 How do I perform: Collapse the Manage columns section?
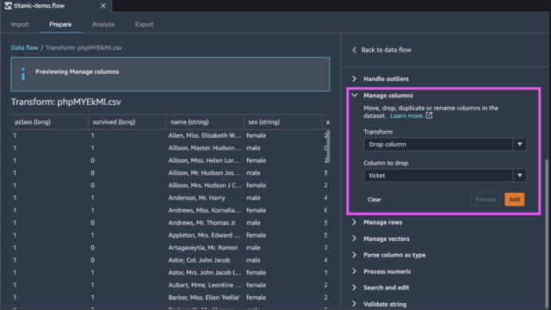pos(355,96)
